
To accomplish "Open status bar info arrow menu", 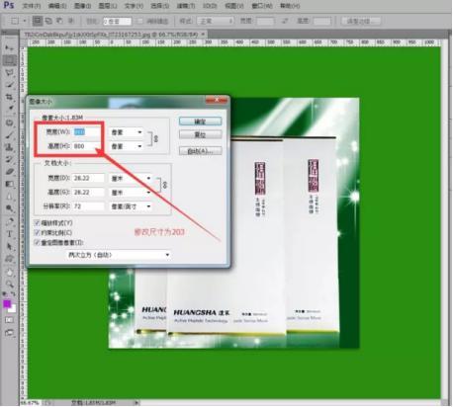I will tap(136, 402).
